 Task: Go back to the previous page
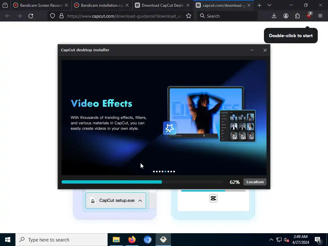click(x=8, y=16)
